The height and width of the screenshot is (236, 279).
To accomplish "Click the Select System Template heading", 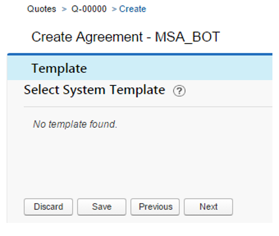I will 95,90.
